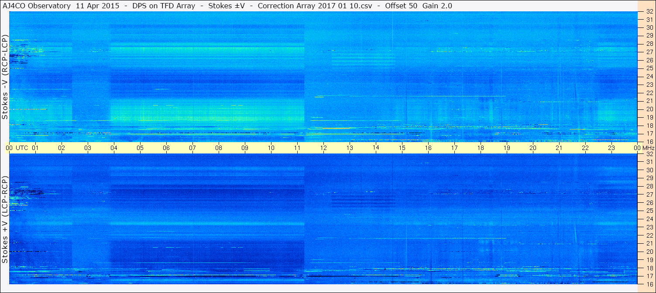Viewport: 656px width, 293px height.
Task: Click the Stokes -V (RCP-LCP) axis label
Action: [x=5, y=78]
